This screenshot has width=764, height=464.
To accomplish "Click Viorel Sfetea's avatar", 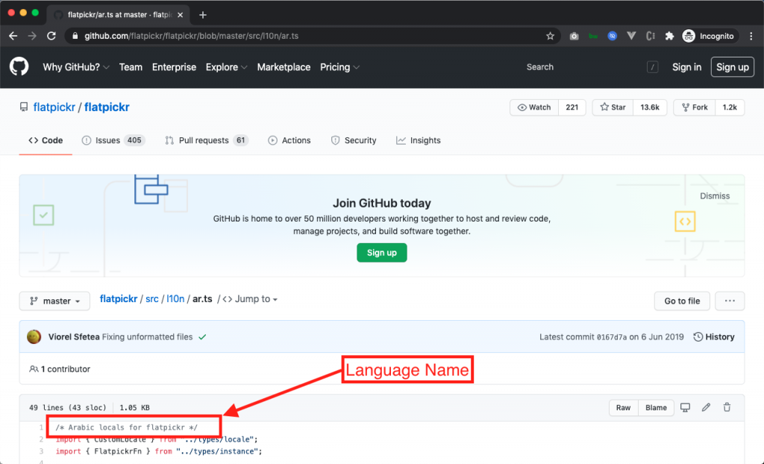I will [34, 336].
